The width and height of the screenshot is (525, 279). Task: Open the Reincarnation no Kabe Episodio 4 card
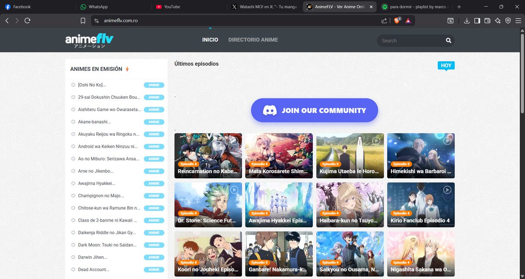click(208, 156)
